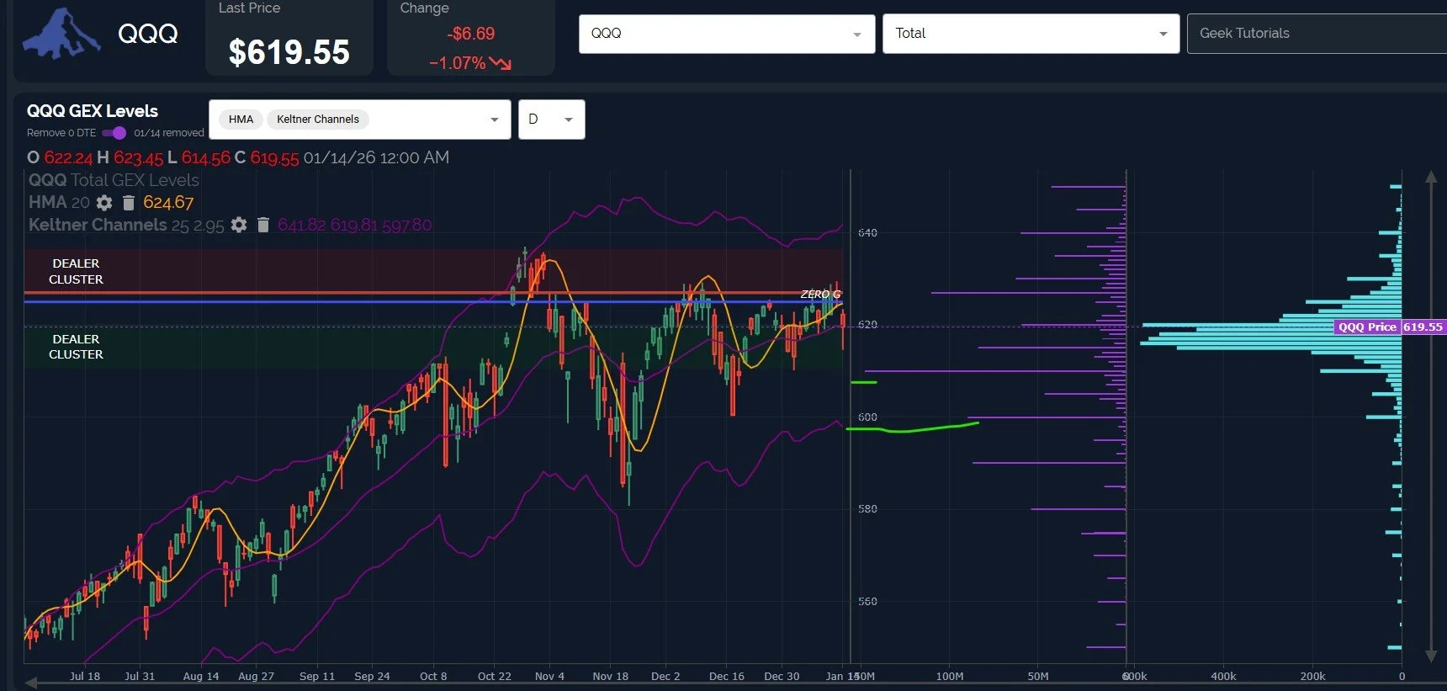Click the QQQ GEX Levels title

coord(93,111)
